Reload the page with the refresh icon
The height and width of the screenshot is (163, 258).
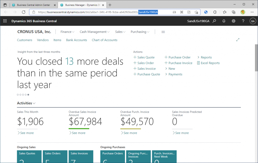pos(24,12)
